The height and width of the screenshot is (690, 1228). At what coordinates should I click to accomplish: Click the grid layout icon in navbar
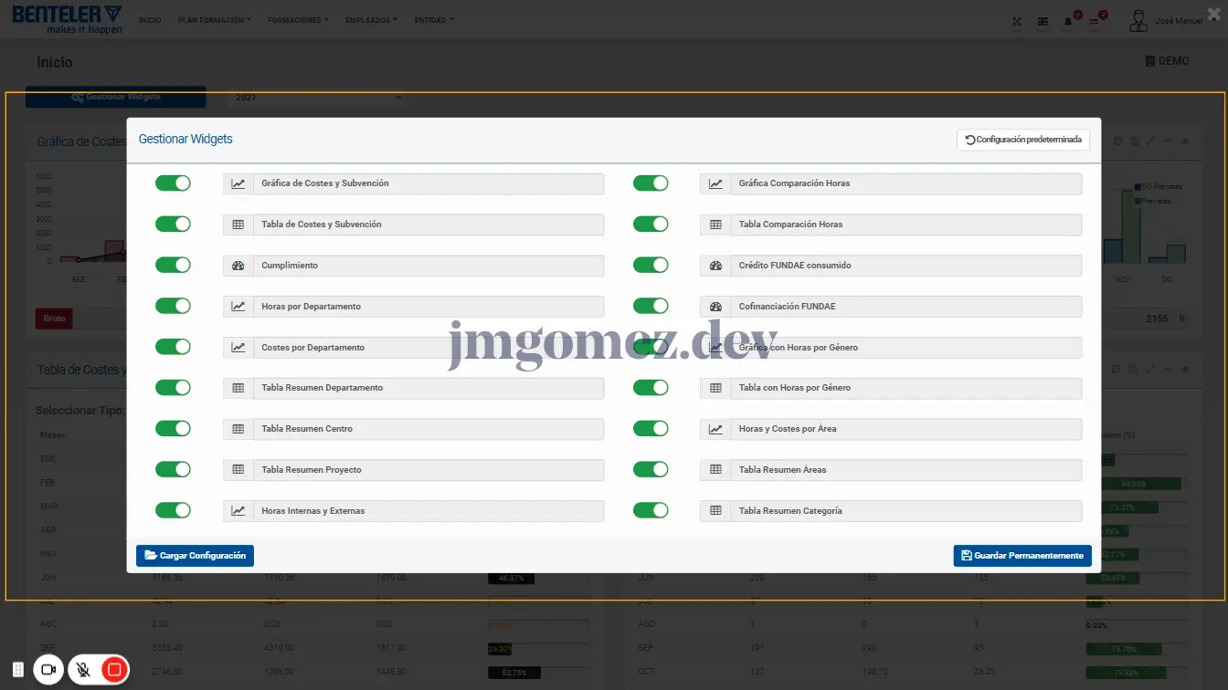click(1043, 22)
